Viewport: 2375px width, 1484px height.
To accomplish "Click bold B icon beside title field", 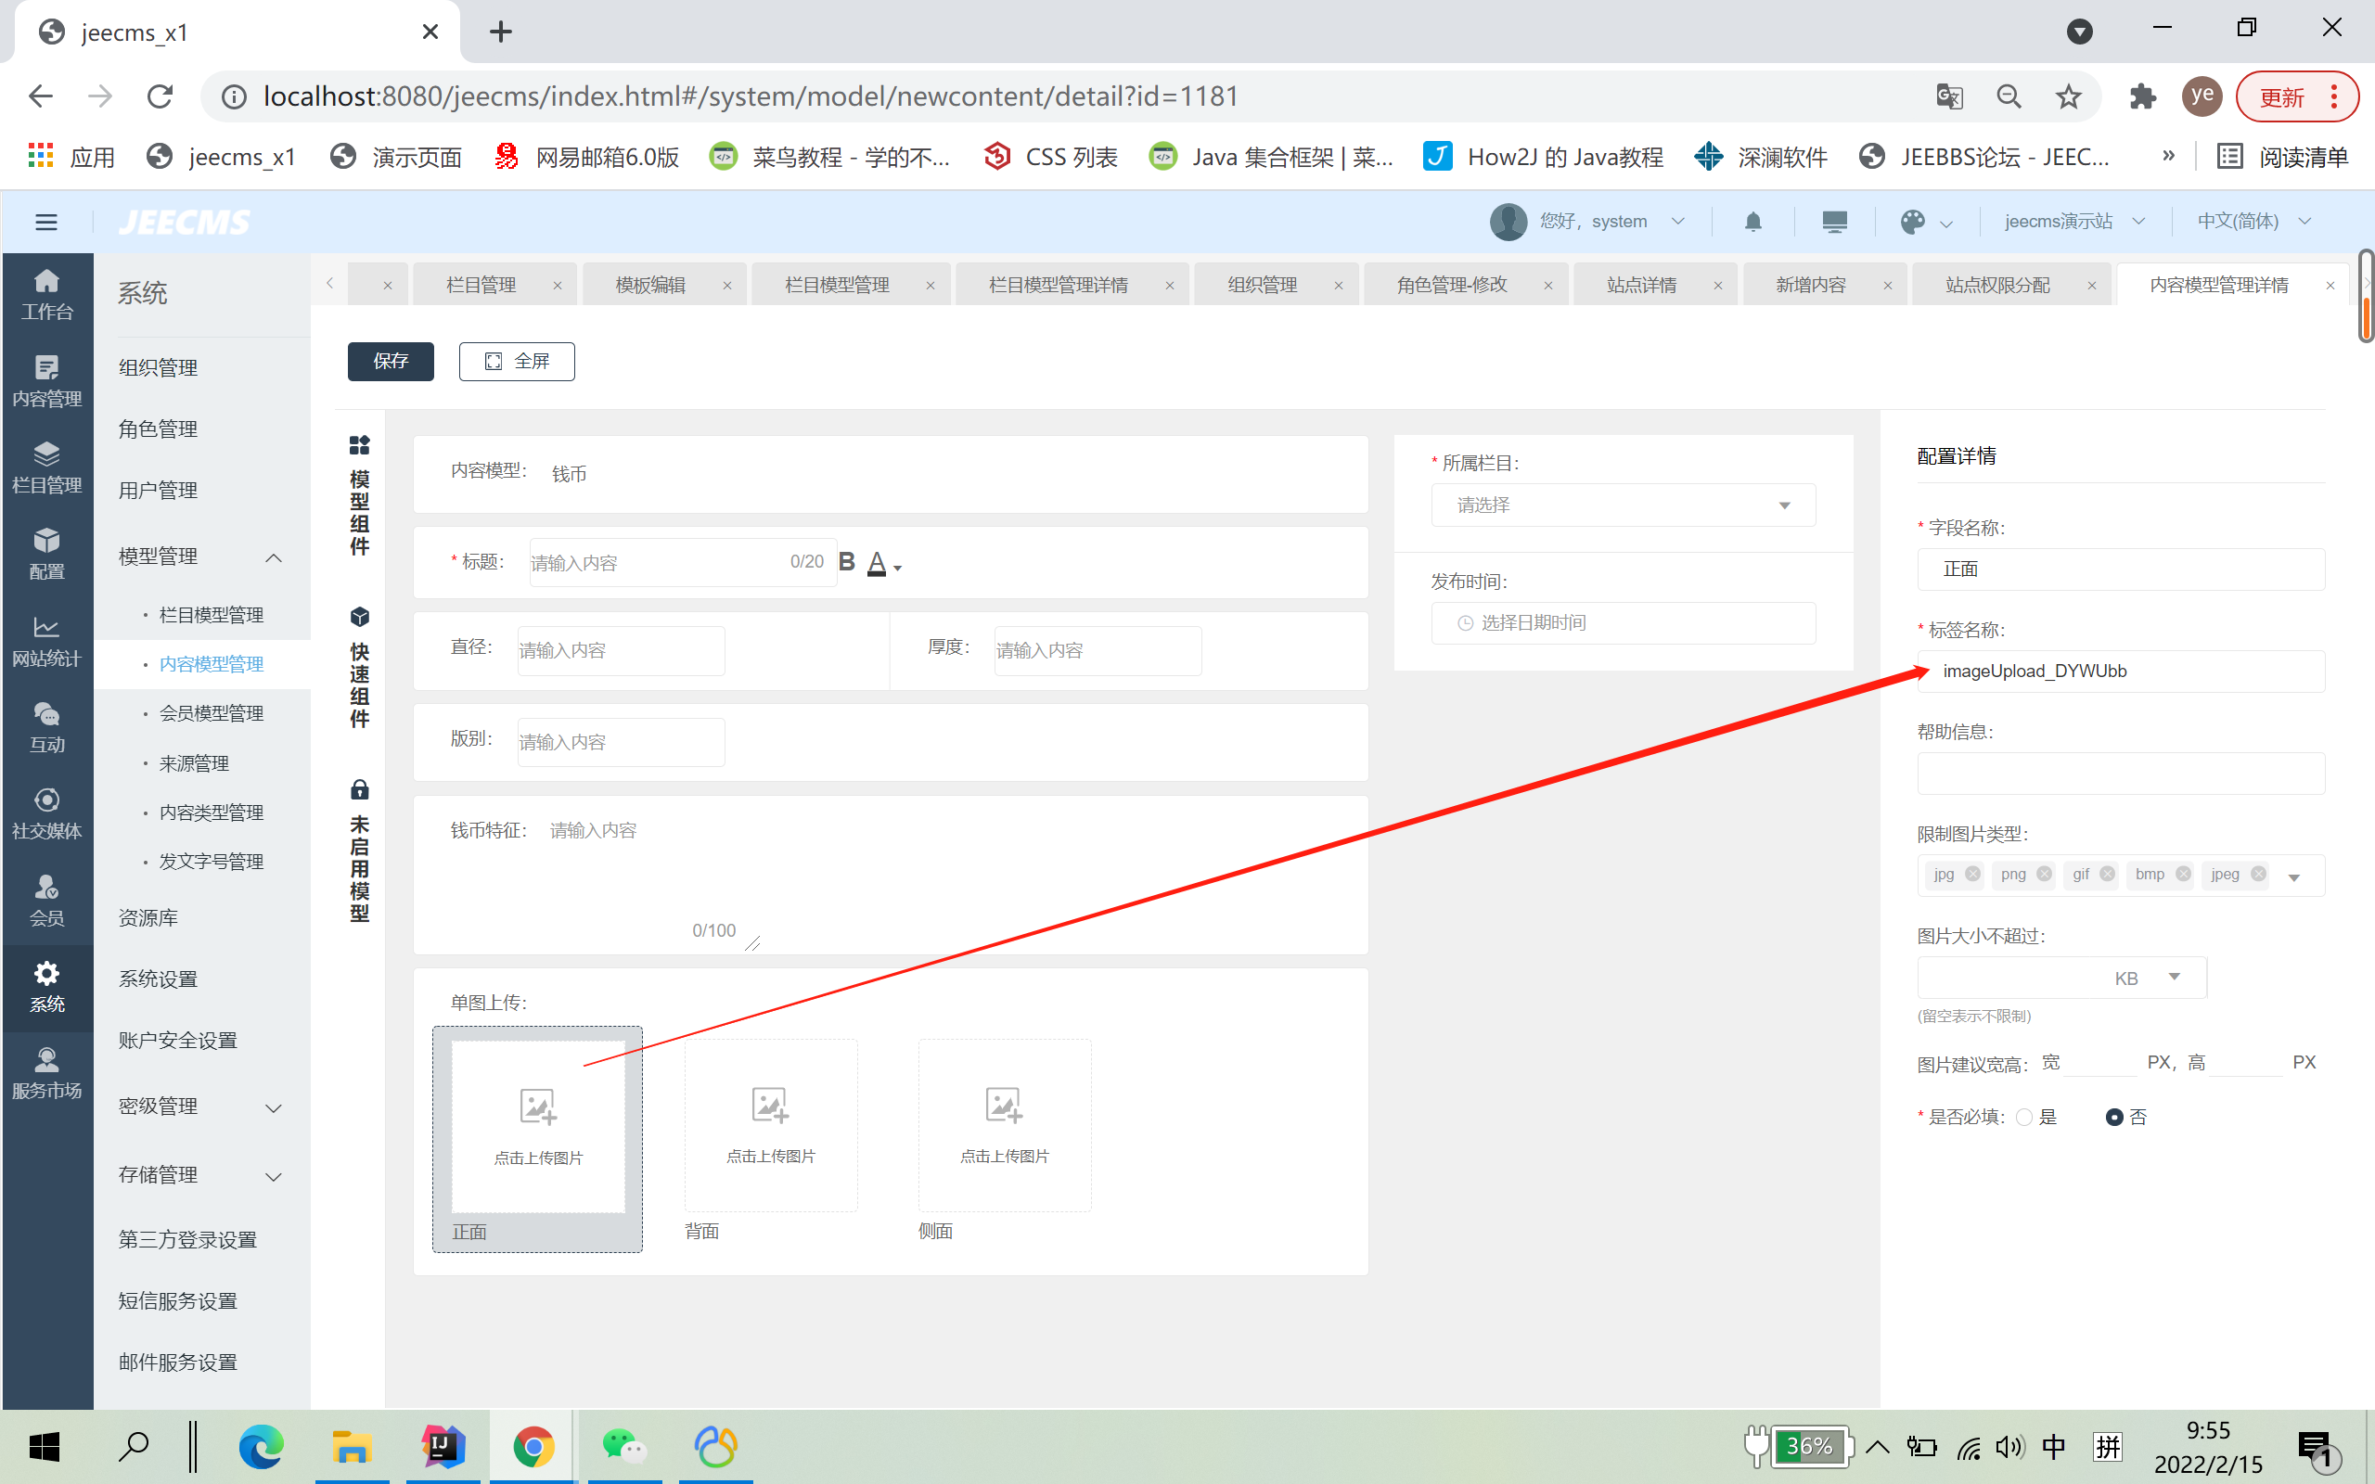I will tap(847, 561).
